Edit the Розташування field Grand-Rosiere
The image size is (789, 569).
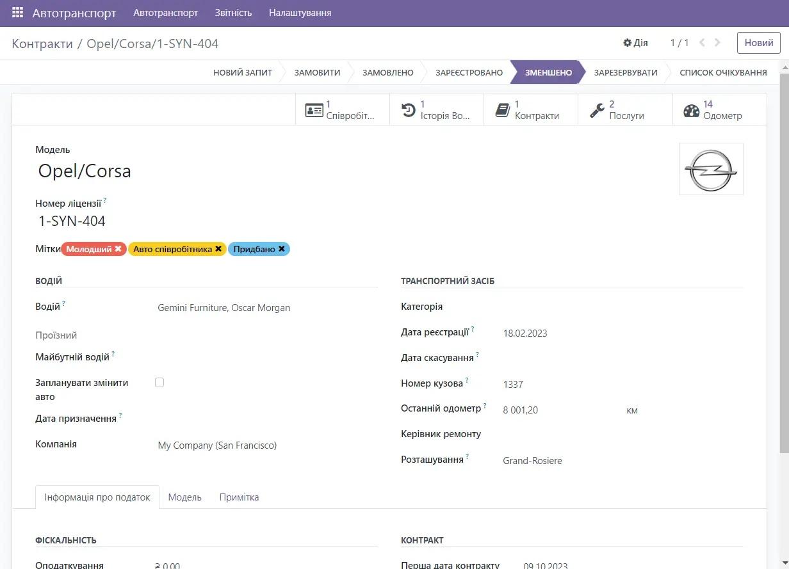pyautogui.click(x=622, y=461)
